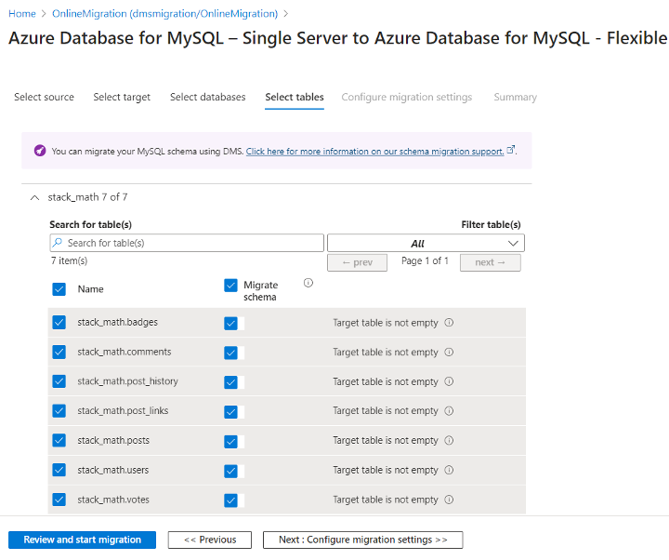The height and width of the screenshot is (560, 669).
Task: Open the Filter table(s) dropdown
Action: [x=426, y=243]
